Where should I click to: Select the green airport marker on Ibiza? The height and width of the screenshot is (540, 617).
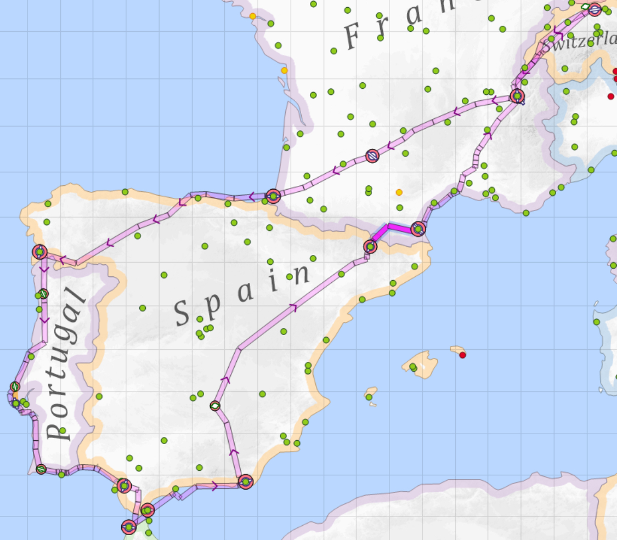tap(369, 397)
